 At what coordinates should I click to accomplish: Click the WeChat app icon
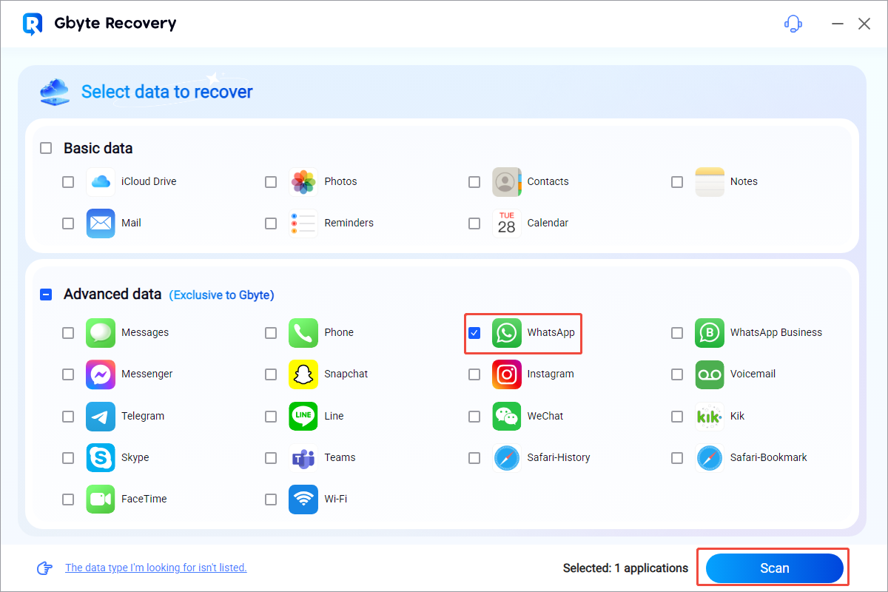[x=506, y=416]
